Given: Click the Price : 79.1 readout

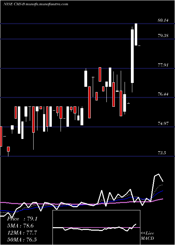Looking at the screenshot, I should click(x=22, y=219).
